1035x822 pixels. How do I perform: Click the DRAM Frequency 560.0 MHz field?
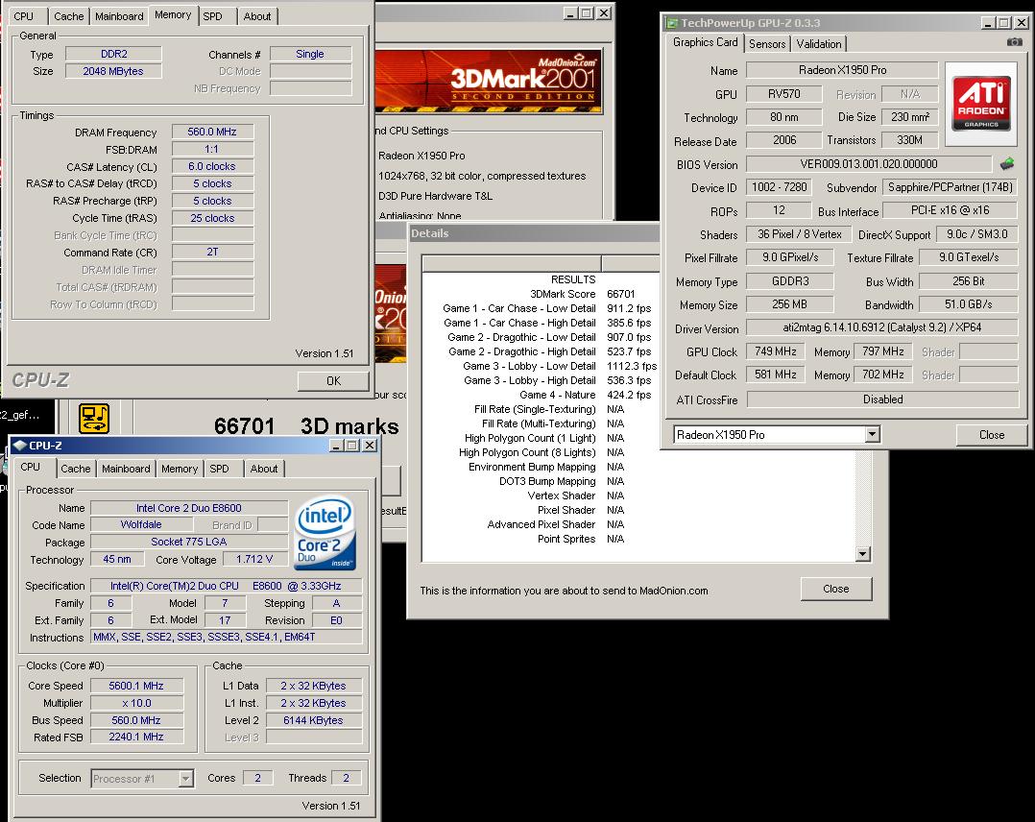point(212,133)
